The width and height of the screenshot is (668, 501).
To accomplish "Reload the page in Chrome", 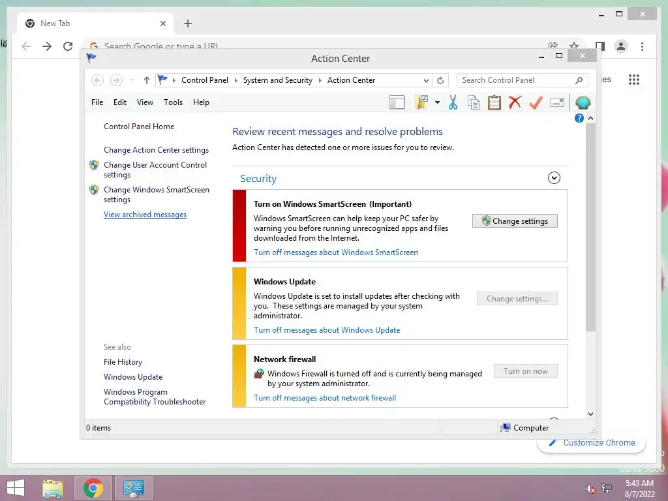I will tap(68, 46).
